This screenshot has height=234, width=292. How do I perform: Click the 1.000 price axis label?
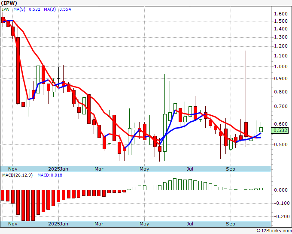pos(281,66)
